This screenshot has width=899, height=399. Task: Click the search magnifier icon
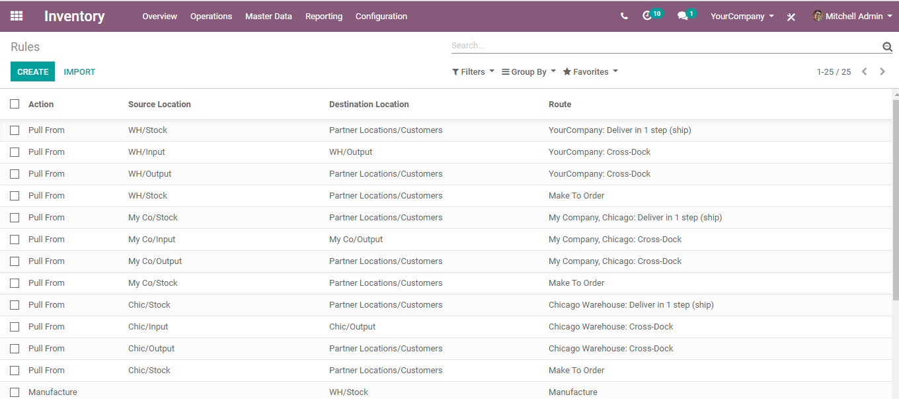[887, 46]
